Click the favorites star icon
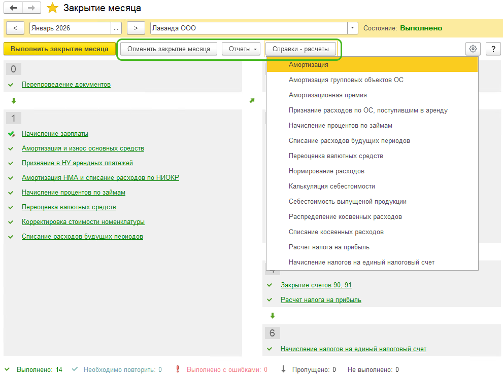503x376 pixels. coord(52,8)
